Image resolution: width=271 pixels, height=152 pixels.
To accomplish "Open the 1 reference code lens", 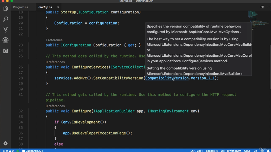I will click(54, 40).
